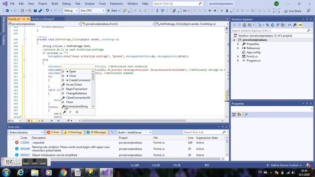Click the Live Share button

coord(292,11)
